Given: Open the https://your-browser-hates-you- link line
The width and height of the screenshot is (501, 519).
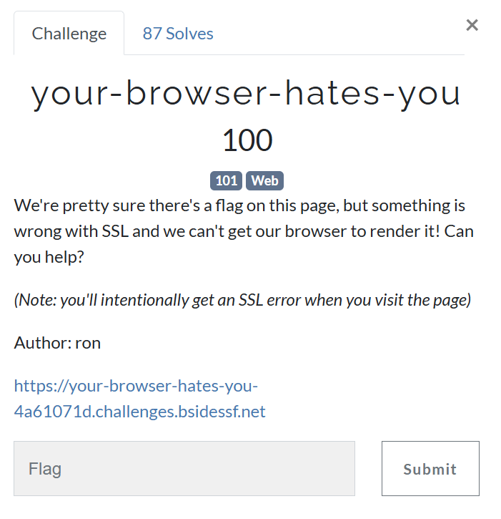Looking at the screenshot, I should pyautogui.click(x=136, y=386).
